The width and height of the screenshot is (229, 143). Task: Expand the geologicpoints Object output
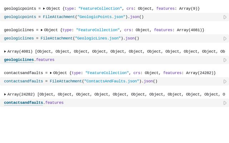click(x=44, y=9)
